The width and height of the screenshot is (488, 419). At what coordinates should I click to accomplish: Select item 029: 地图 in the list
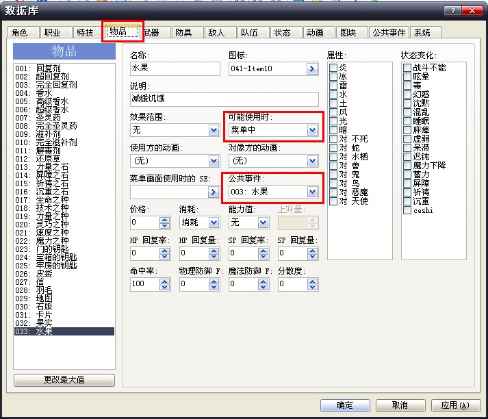click(x=64, y=299)
